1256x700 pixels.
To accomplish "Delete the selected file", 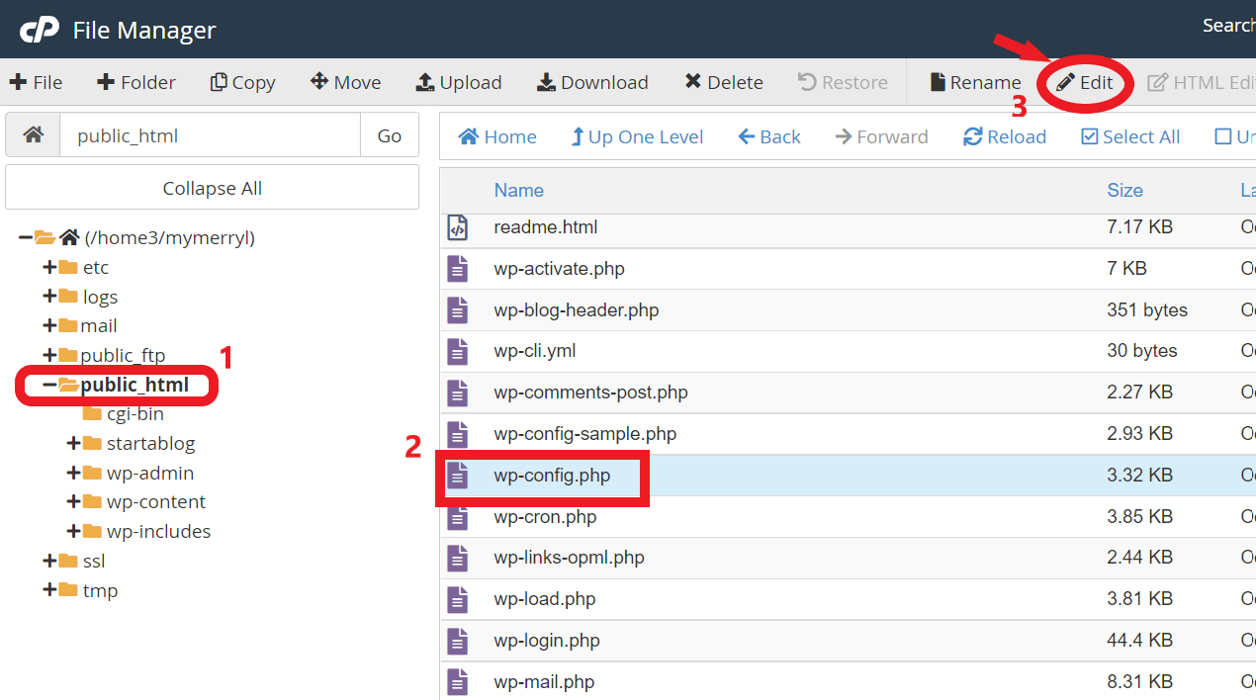I will coord(724,82).
